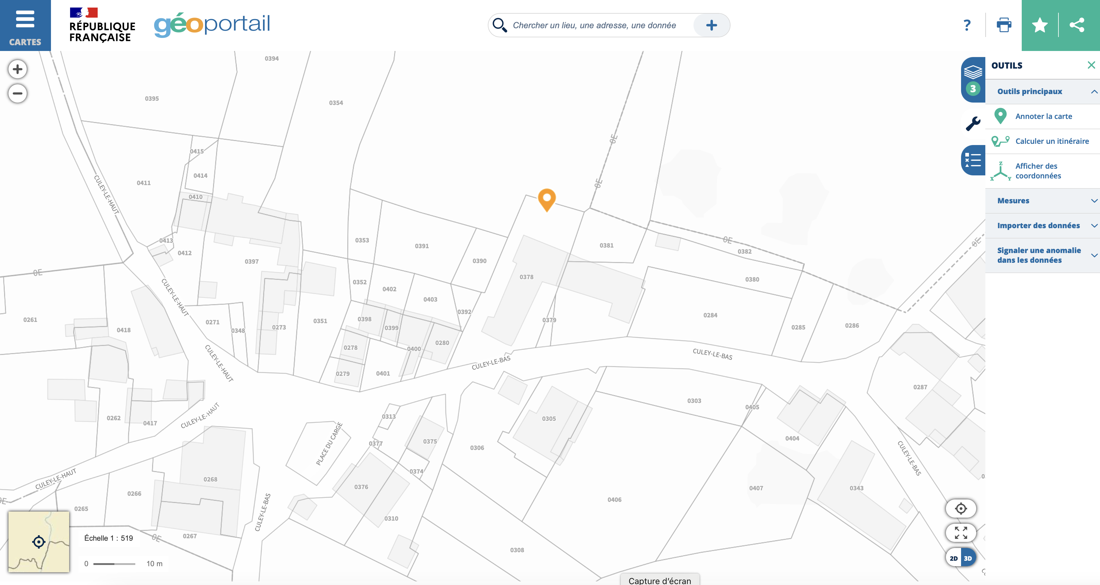
Task: Toggle fullscreen map mode
Action: (x=961, y=533)
